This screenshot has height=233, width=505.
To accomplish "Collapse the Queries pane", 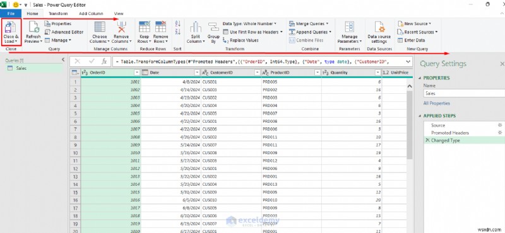I will (x=63, y=60).
